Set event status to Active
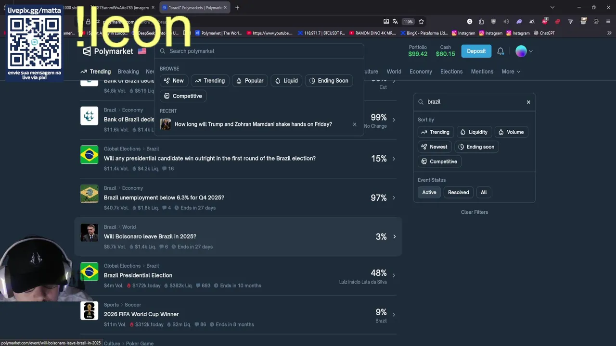 pos(429,193)
